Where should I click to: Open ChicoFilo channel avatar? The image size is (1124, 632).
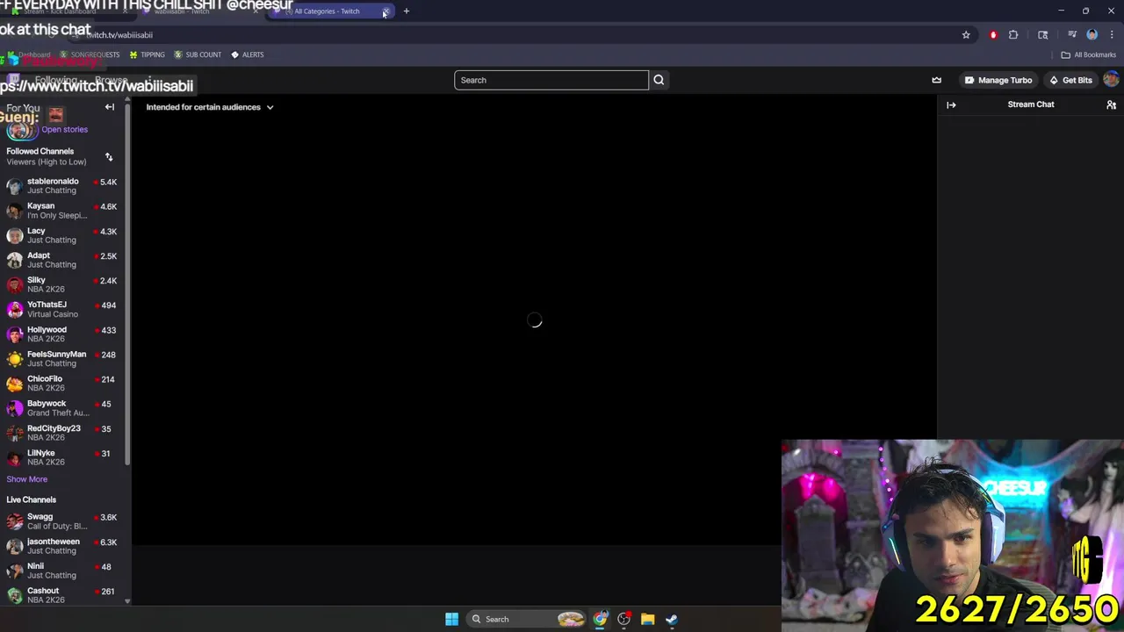(14, 384)
